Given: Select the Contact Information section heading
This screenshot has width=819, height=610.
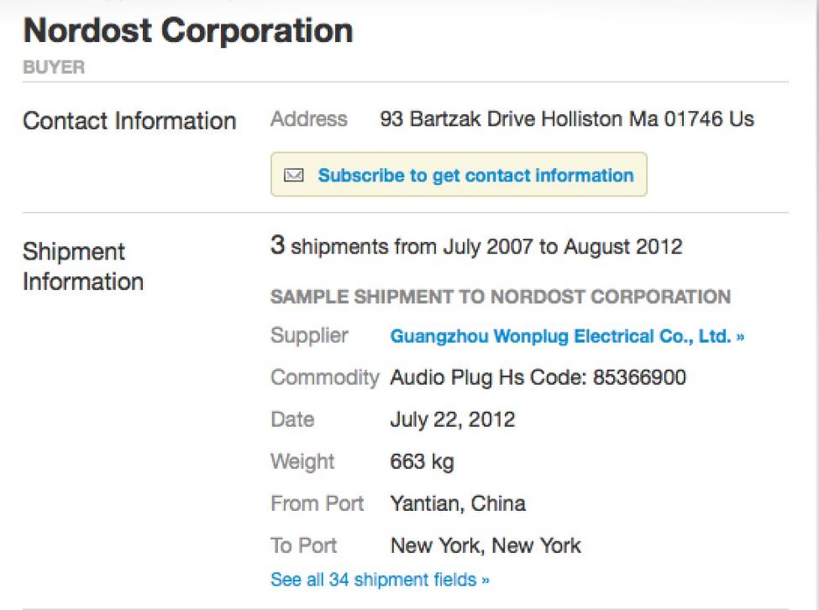Looking at the screenshot, I should [129, 121].
